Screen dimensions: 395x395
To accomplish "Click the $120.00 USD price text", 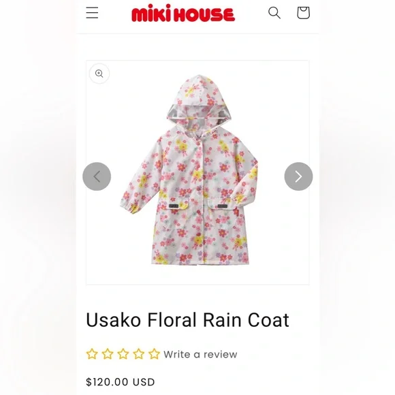I will pos(121,382).
